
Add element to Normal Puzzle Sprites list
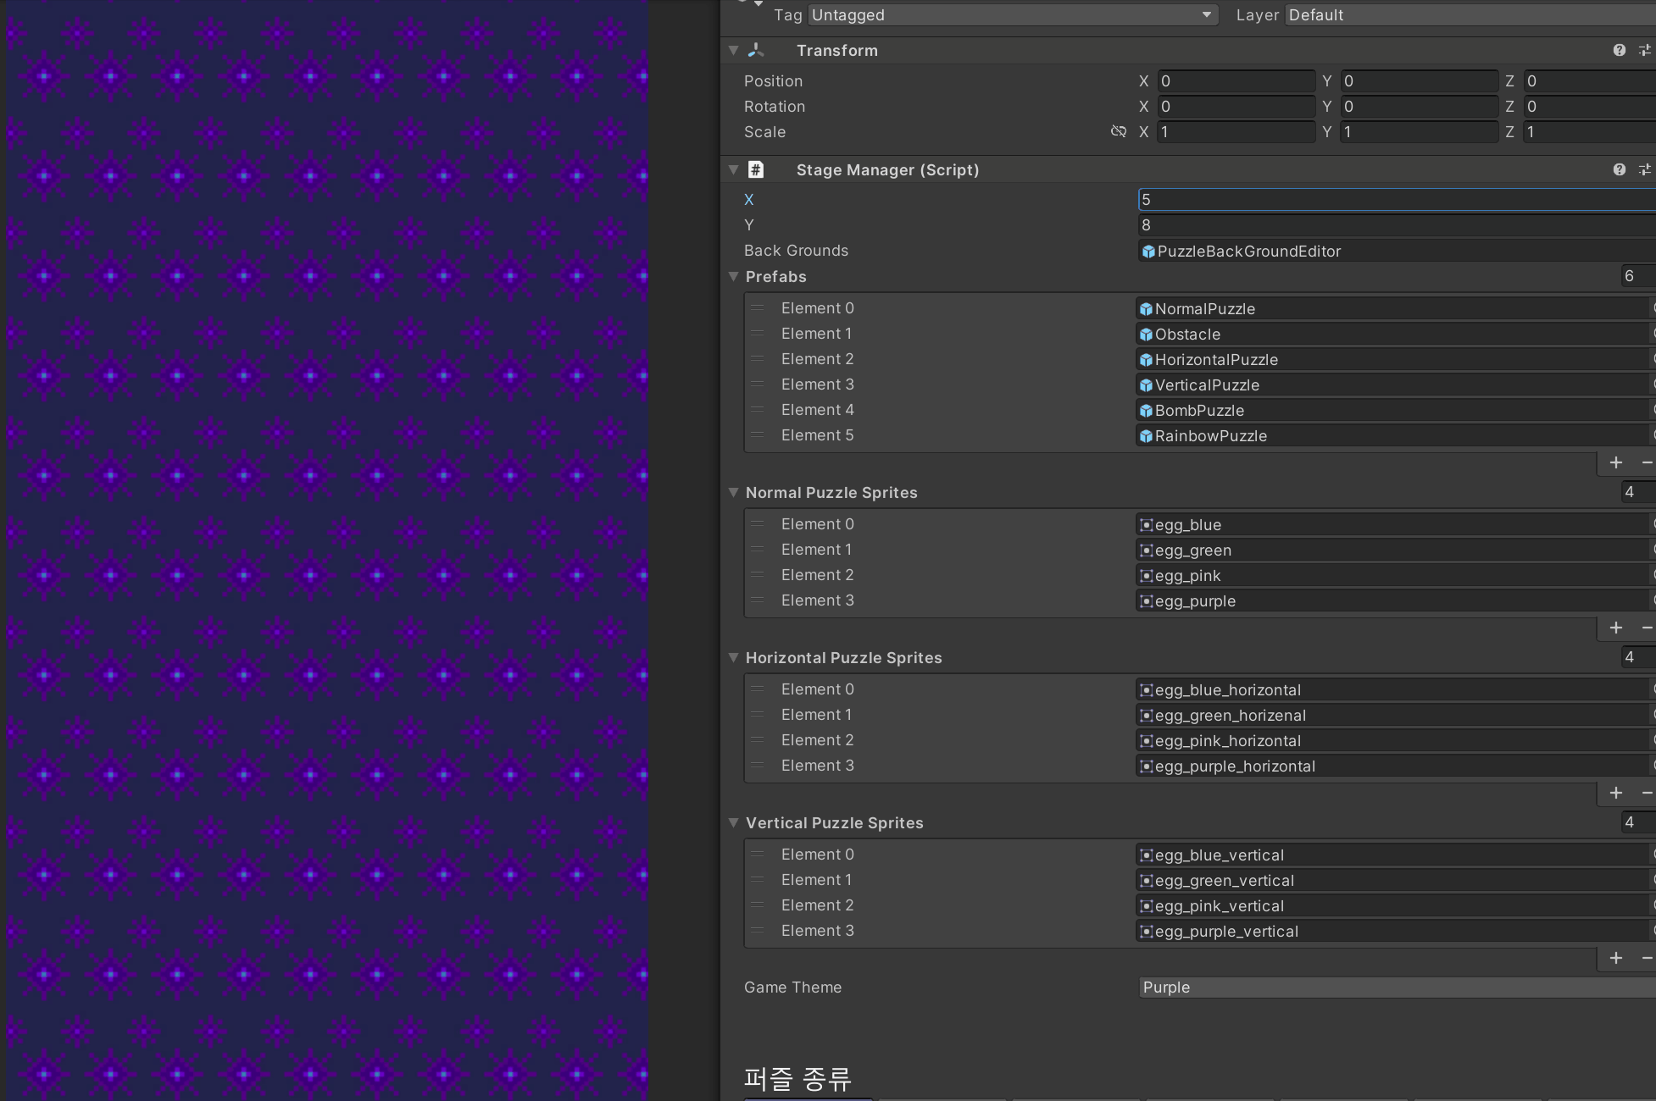[x=1615, y=628]
